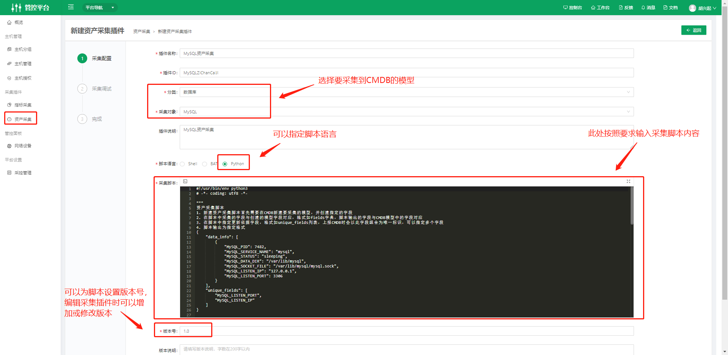Click step 3 完成 circle
Viewport: 728px width, 355px height.
[82, 119]
